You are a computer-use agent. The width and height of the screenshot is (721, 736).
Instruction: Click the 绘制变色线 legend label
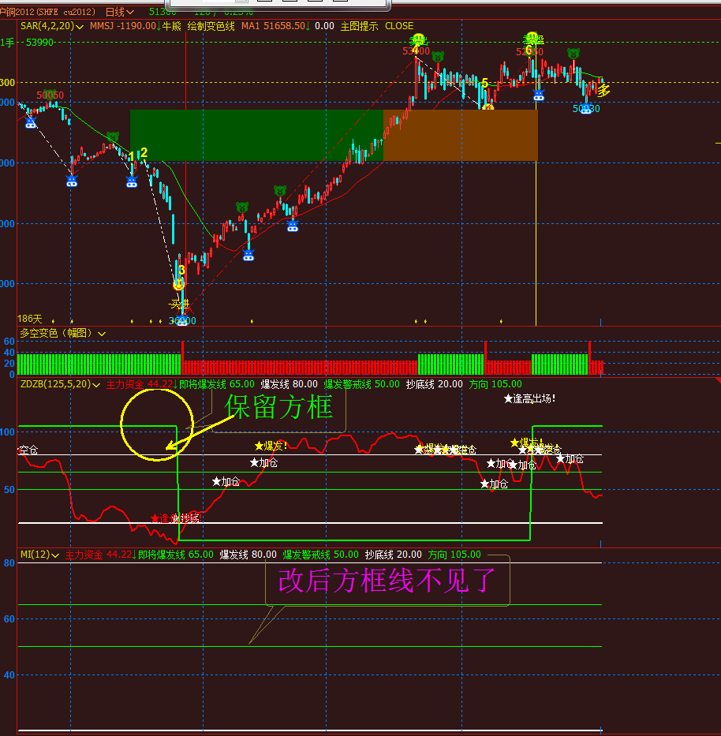click(x=211, y=26)
